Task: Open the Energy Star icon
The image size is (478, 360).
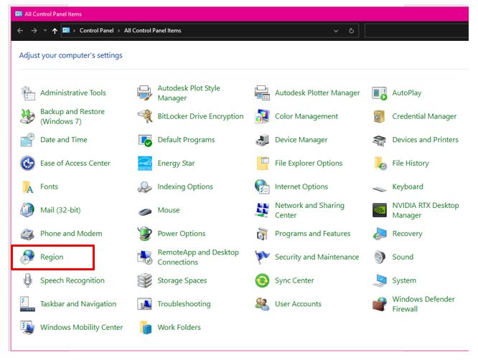Action: tap(145, 164)
